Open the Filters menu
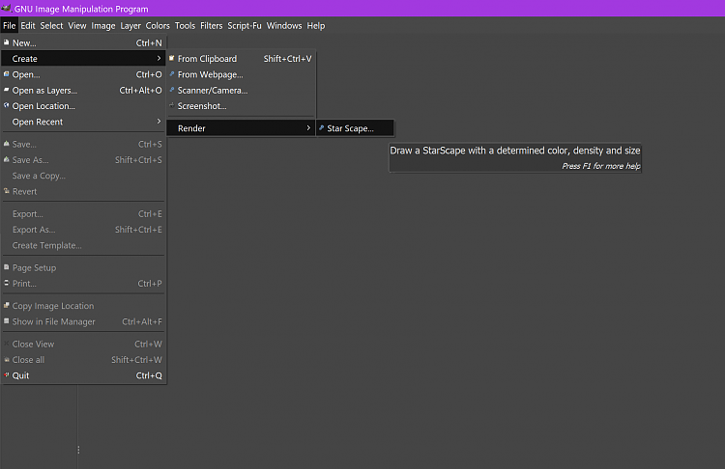 click(x=212, y=26)
